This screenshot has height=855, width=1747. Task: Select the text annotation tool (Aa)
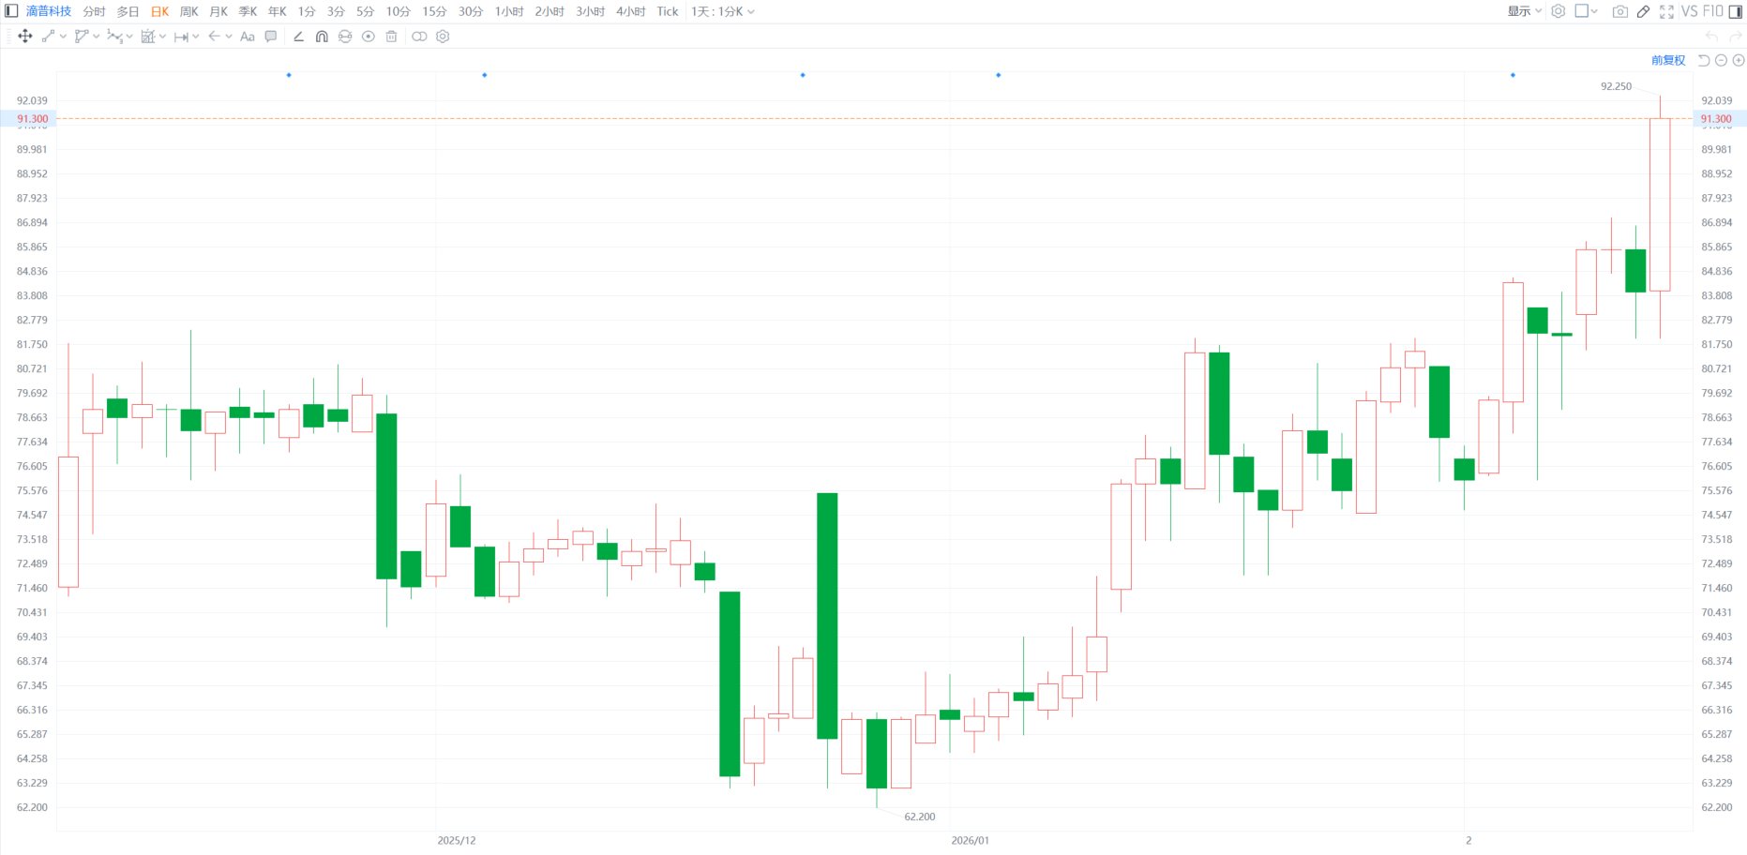pos(248,37)
